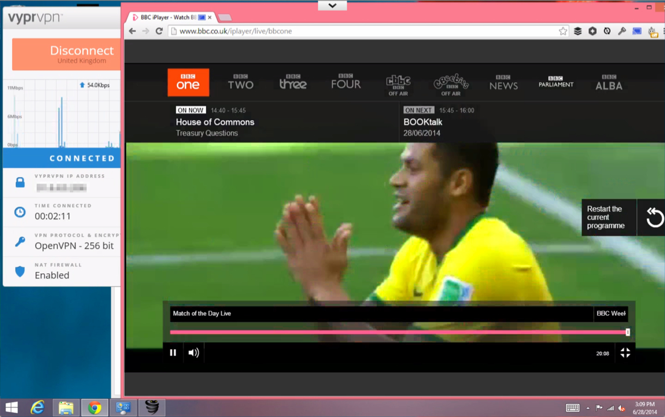Select the CBBC channel logo
665x417 pixels.
pyautogui.click(x=398, y=85)
